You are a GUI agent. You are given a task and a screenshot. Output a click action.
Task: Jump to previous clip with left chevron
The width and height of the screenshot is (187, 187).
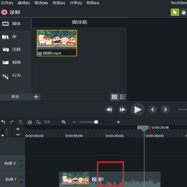coord(153,110)
